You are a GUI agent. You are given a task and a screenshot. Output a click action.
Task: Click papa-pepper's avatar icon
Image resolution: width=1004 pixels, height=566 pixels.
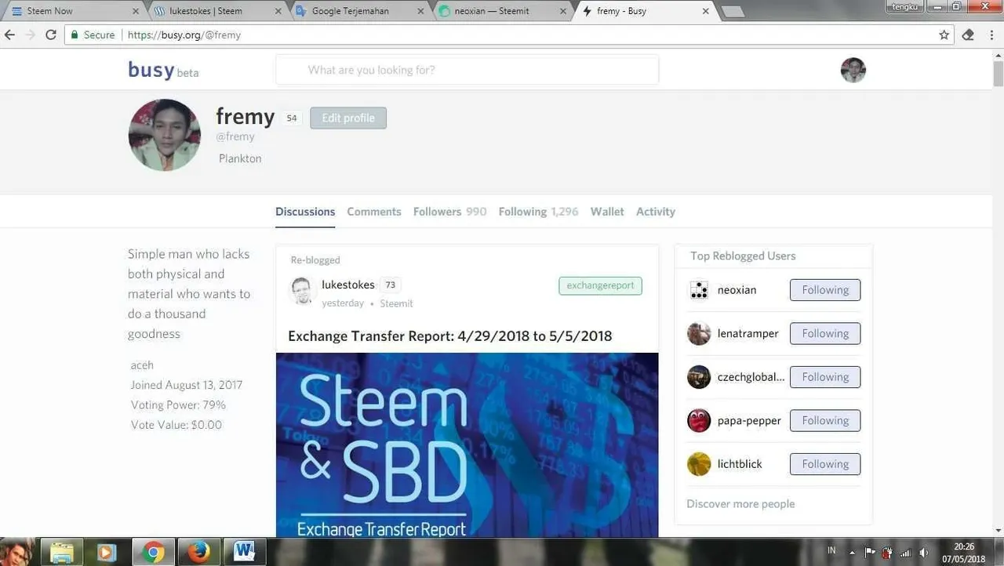pyautogui.click(x=699, y=420)
